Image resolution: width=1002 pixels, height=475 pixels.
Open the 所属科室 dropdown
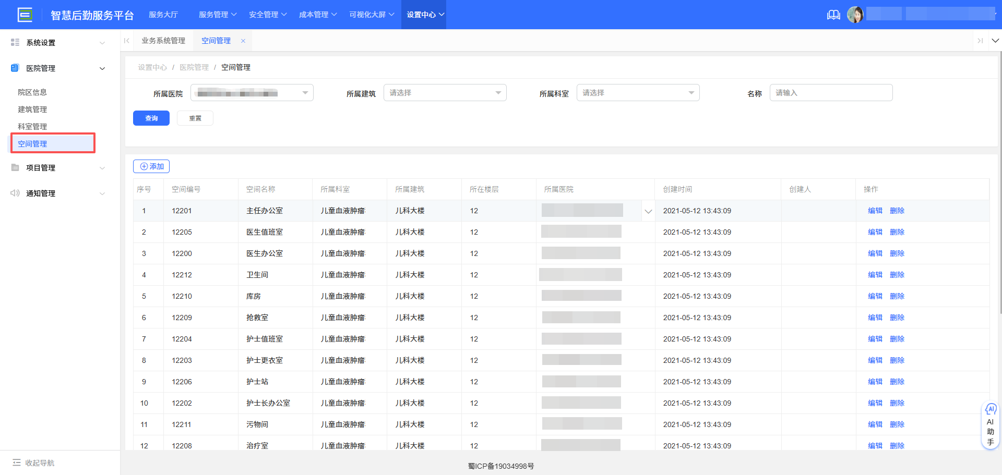638,93
